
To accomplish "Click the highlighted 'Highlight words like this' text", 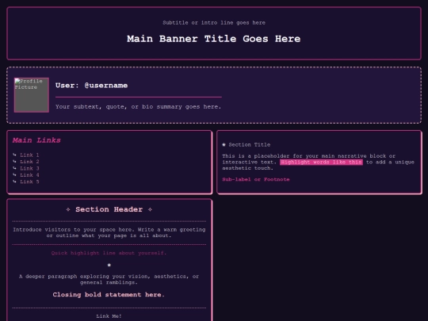I will pyautogui.click(x=321, y=162).
